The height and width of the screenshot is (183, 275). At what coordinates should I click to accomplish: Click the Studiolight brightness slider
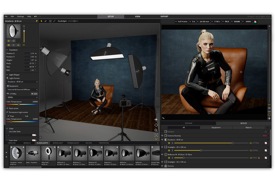(x=73, y=21)
